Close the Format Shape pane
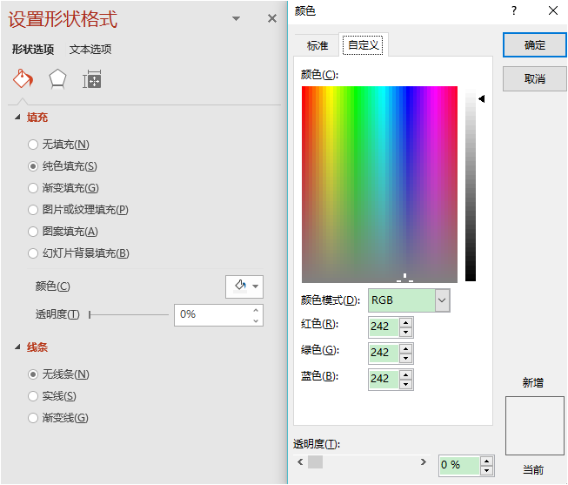Image resolution: width=568 pixels, height=485 pixels. [272, 18]
